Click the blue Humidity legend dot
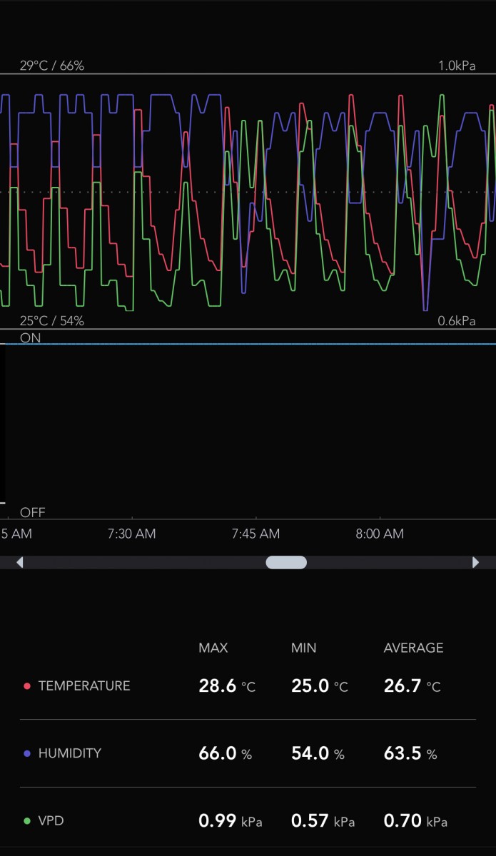This screenshot has width=496, height=856. 27,753
